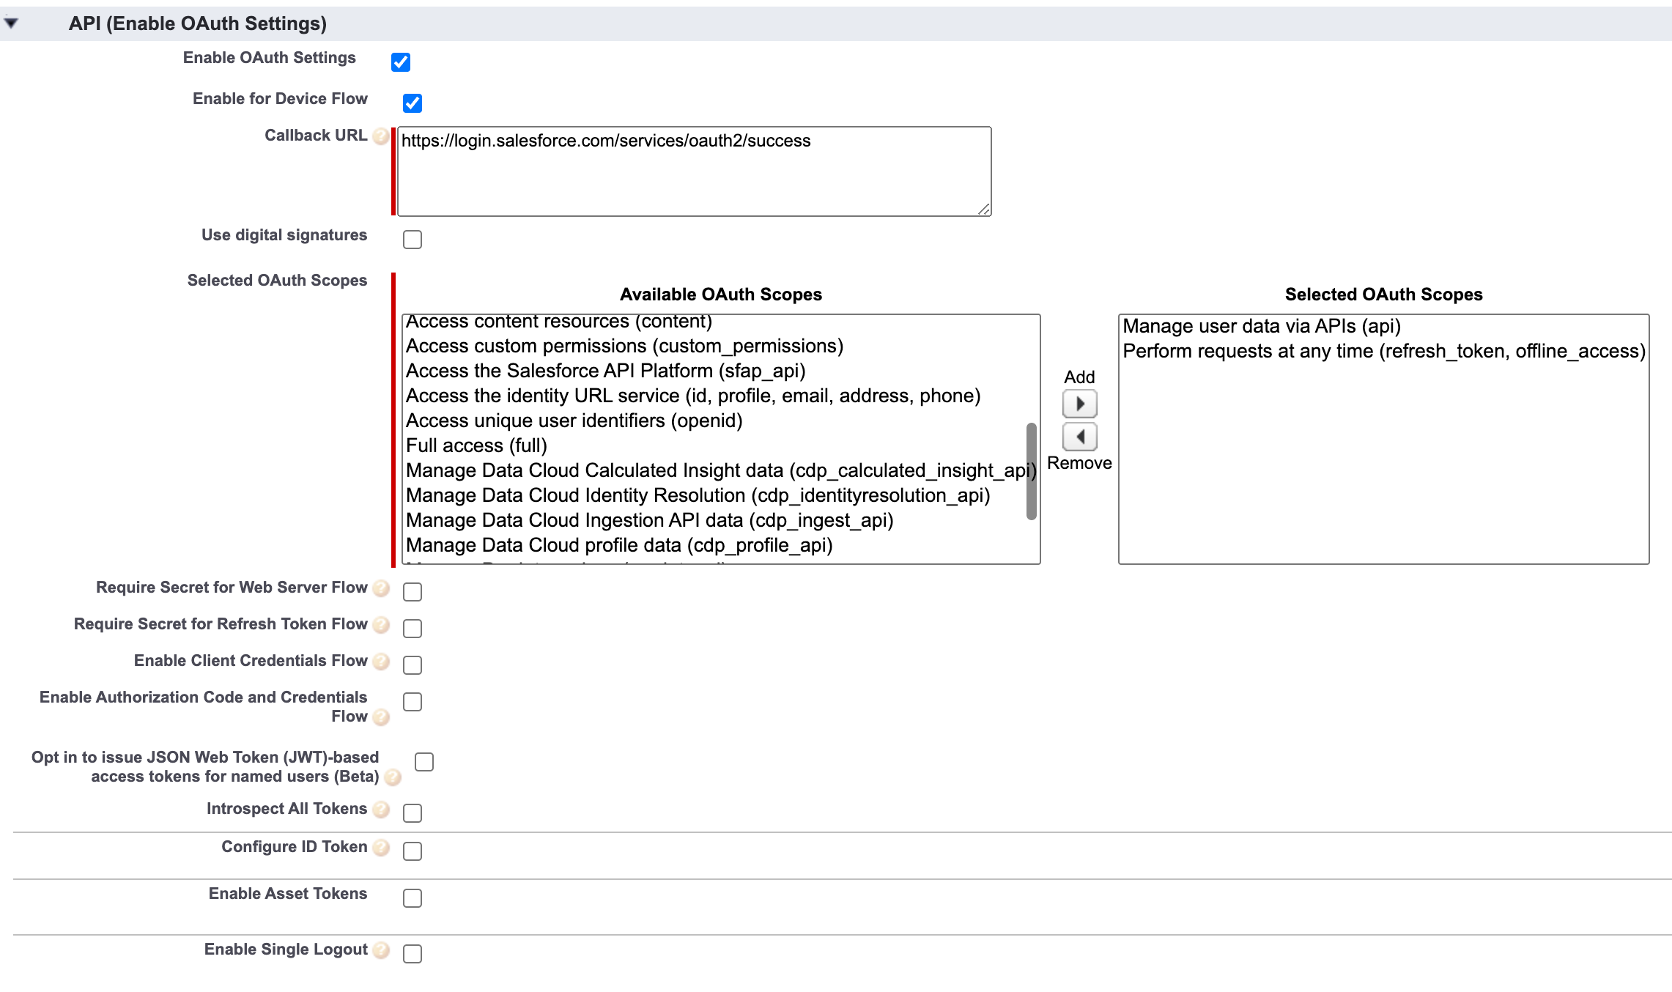Check Enable Client Credentials Flow

(413, 665)
